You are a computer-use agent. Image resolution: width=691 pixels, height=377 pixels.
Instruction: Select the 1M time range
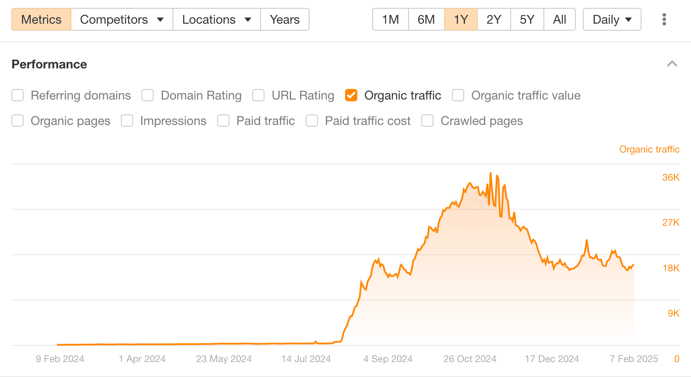(390, 19)
